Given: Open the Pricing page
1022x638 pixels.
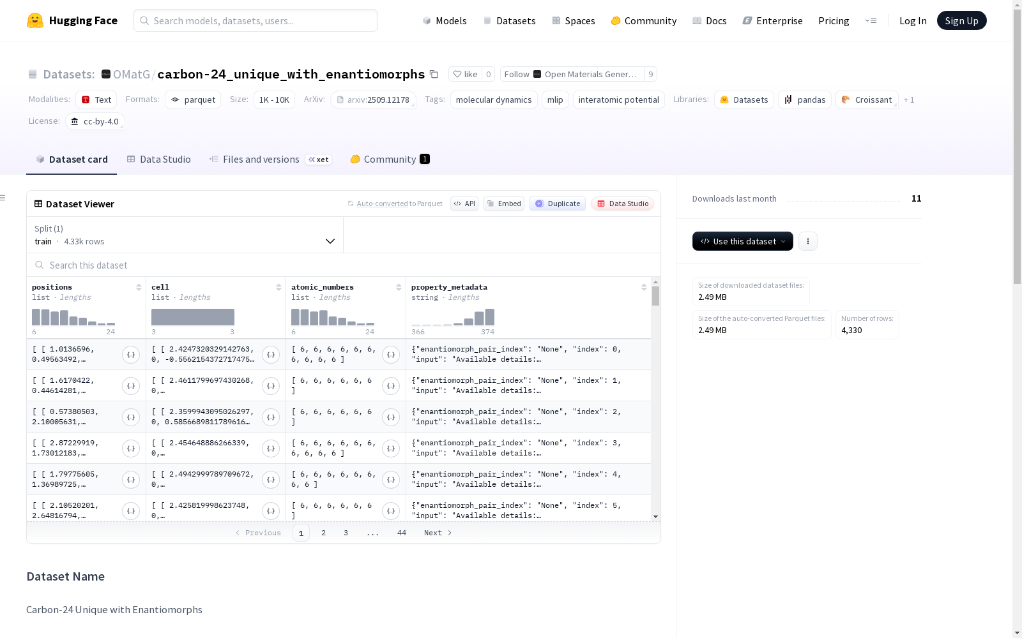Looking at the screenshot, I should tap(834, 20).
